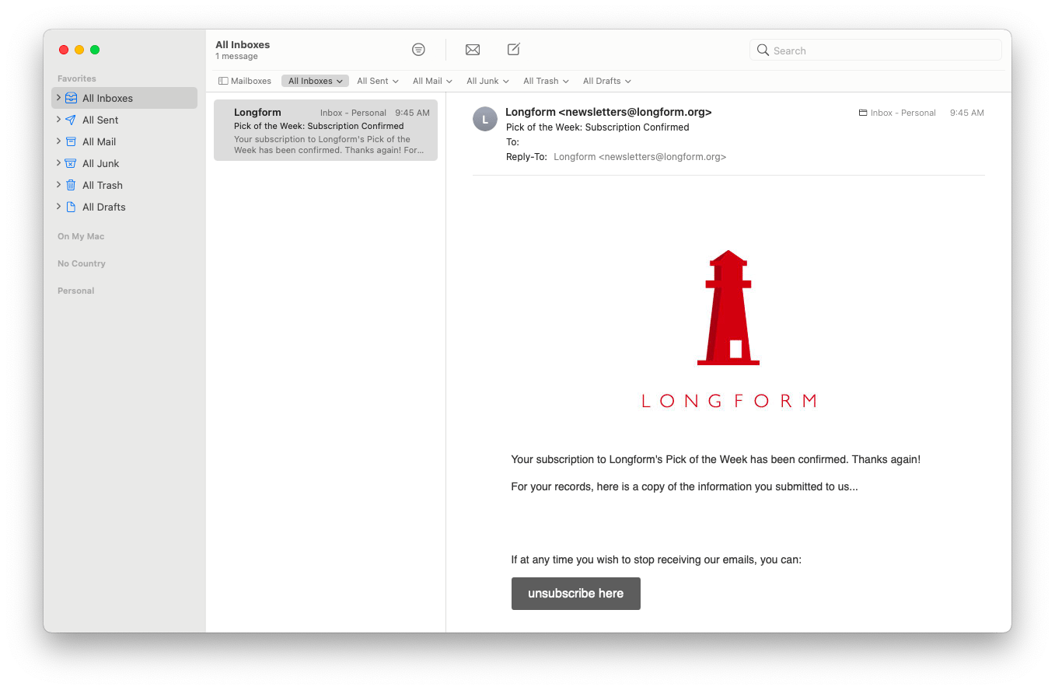Click the To: field label in the header

click(x=512, y=141)
